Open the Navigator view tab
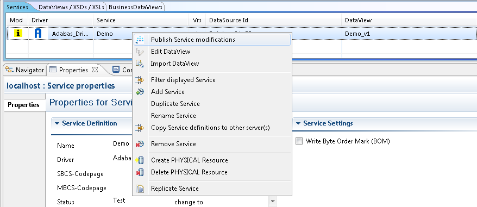The image size is (477, 207). tap(25, 70)
